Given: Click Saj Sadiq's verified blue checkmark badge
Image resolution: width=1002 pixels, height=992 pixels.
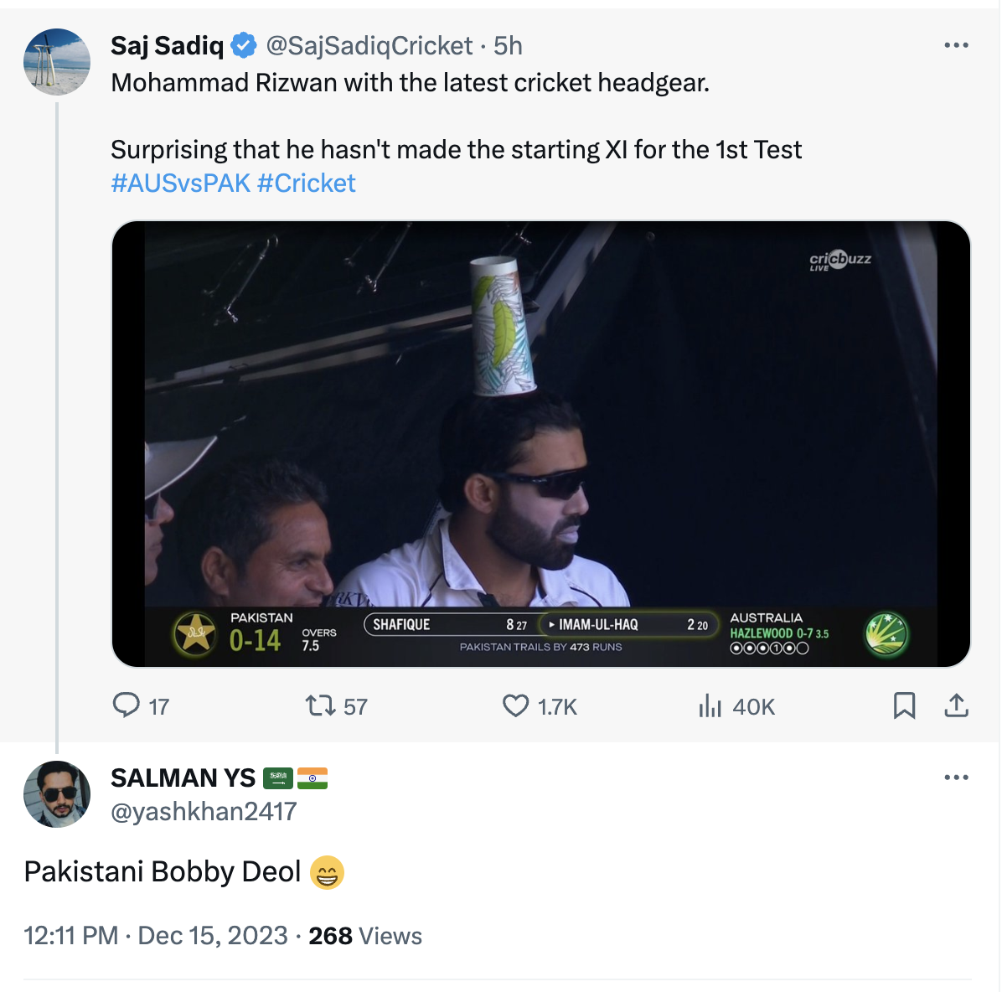Looking at the screenshot, I should 242,46.
